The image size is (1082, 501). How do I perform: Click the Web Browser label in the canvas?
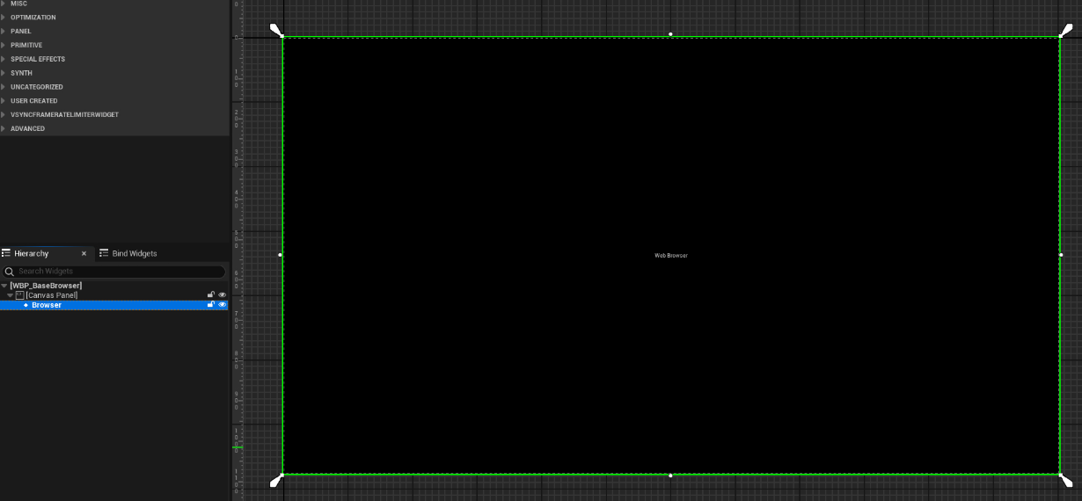(670, 256)
